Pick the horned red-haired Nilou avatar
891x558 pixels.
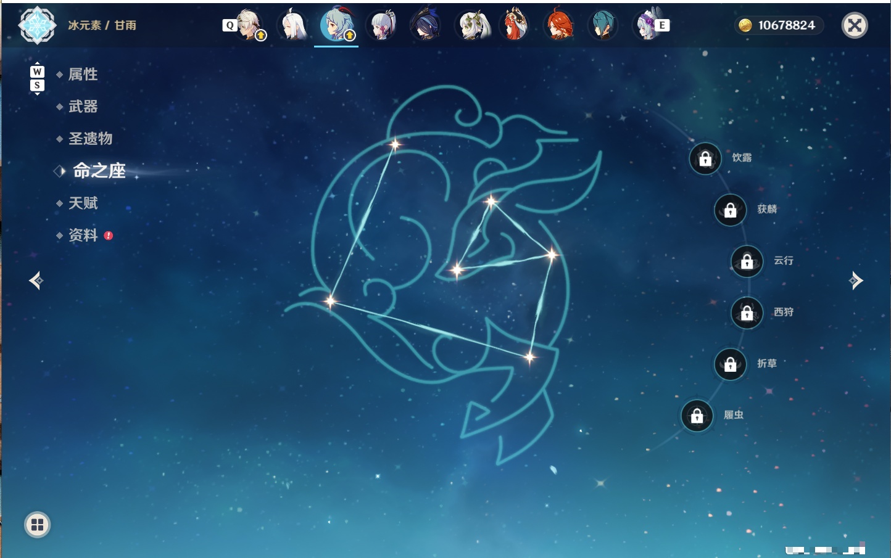click(515, 25)
